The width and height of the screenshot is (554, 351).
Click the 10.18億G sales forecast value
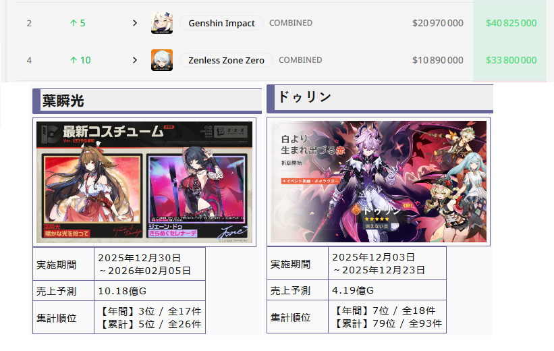[x=122, y=291]
